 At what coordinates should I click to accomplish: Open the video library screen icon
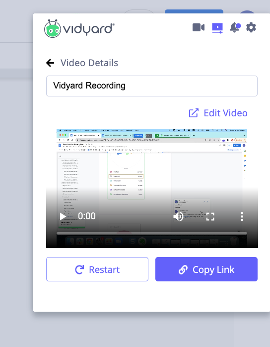point(217,28)
